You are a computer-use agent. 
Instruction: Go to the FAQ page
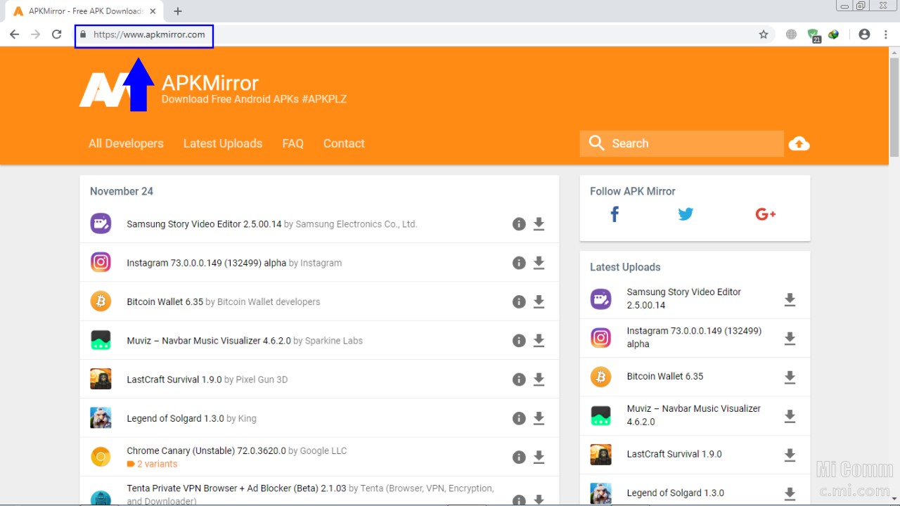(x=292, y=143)
